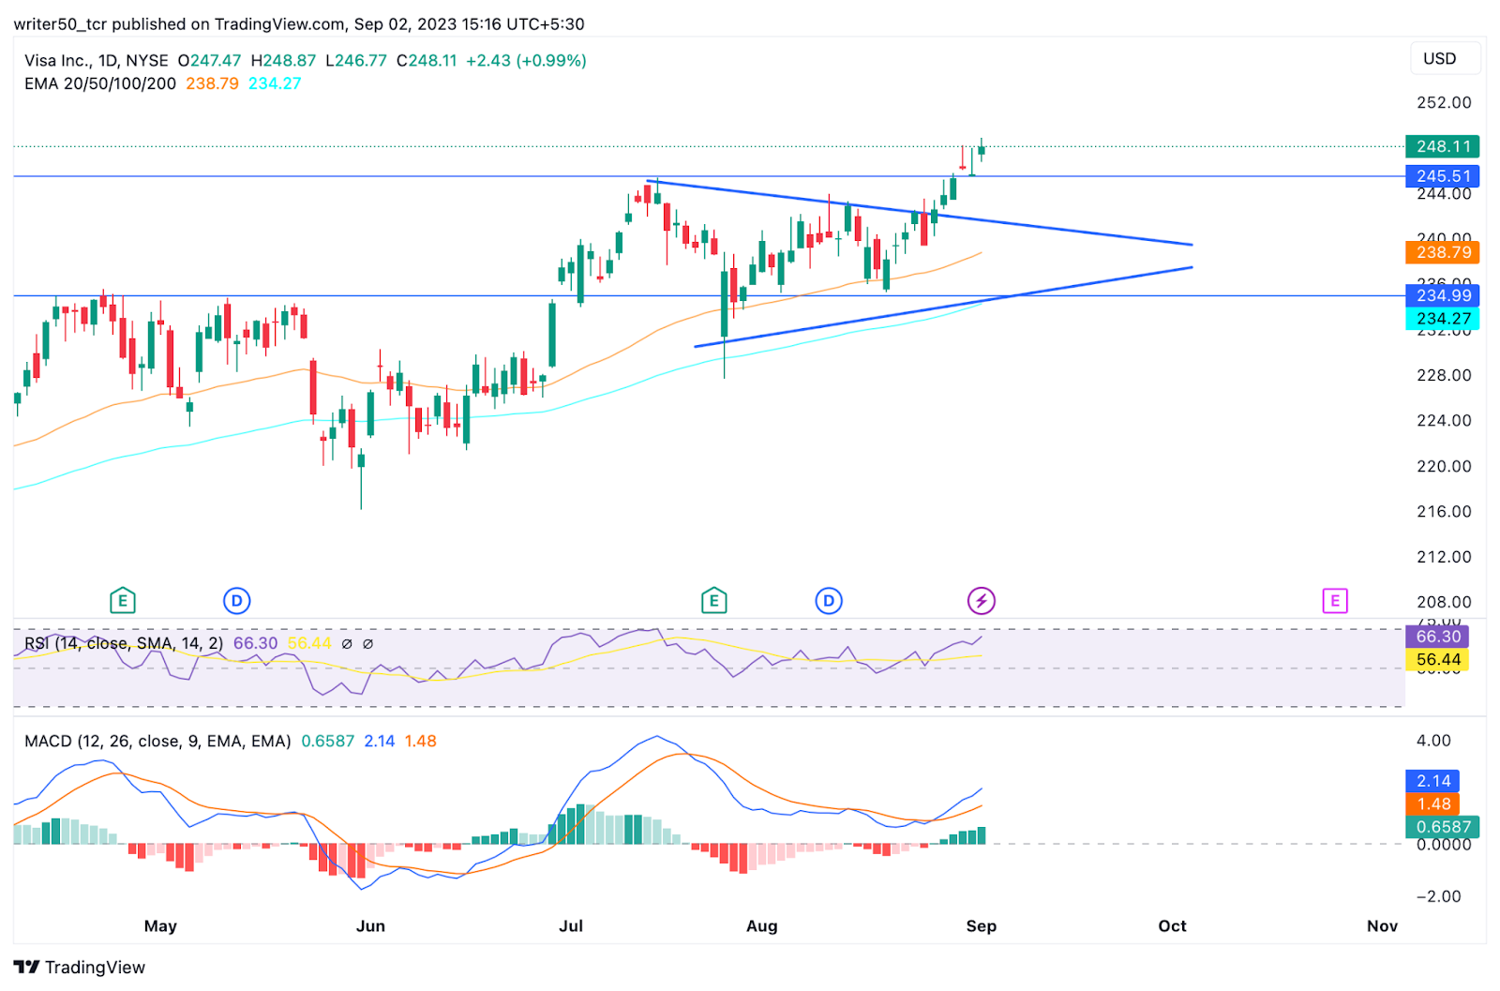Click the 66.30 RSI value label
This screenshot has height=991, width=1500.
point(1437,637)
